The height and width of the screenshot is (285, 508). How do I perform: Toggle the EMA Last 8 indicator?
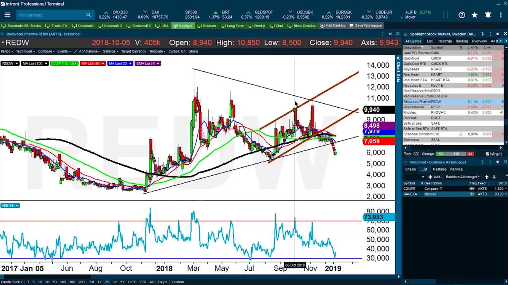[x=148, y=63]
